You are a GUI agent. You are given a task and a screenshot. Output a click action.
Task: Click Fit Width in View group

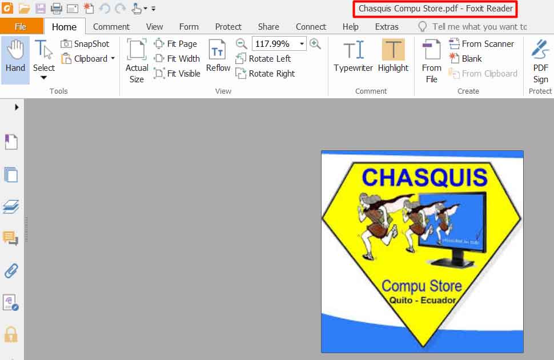coord(177,59)
